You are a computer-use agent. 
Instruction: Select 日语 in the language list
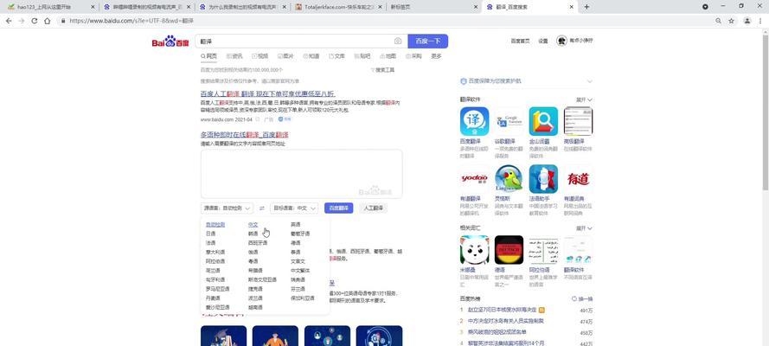(x=210, y=234)
